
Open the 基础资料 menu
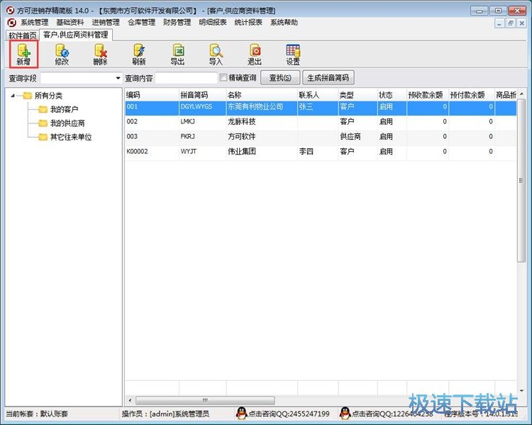70,23
